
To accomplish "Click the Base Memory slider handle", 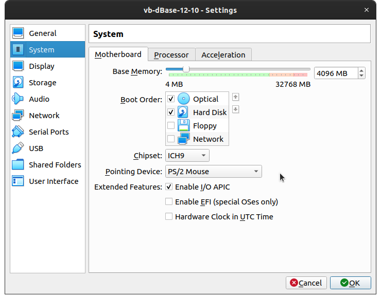I will (186, 69).
